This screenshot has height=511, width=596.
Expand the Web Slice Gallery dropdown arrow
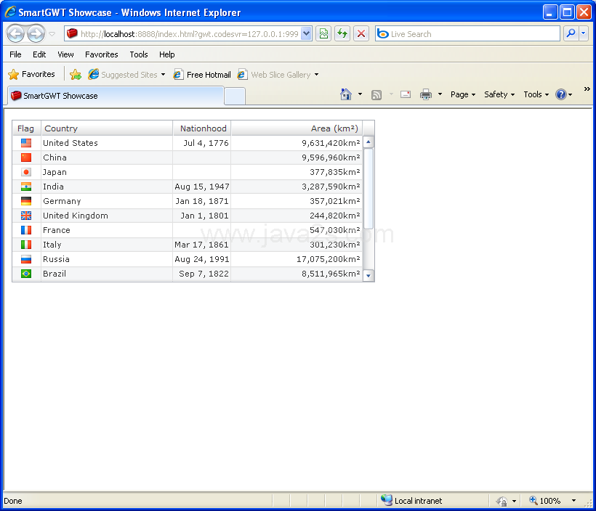pos(316,75)
